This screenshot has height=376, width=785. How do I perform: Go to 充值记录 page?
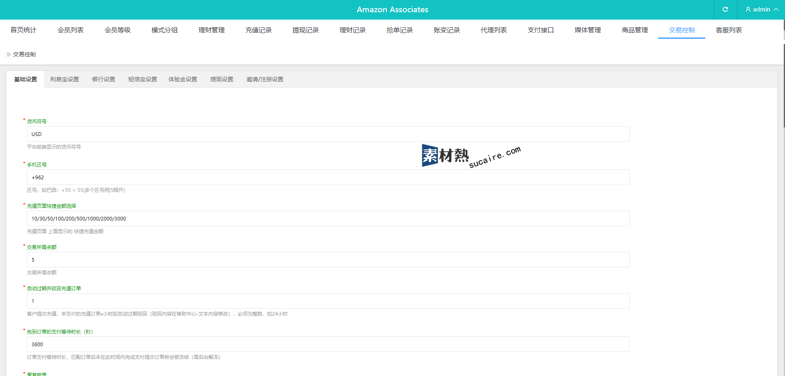pyautogui.click(x=258, y=30)
